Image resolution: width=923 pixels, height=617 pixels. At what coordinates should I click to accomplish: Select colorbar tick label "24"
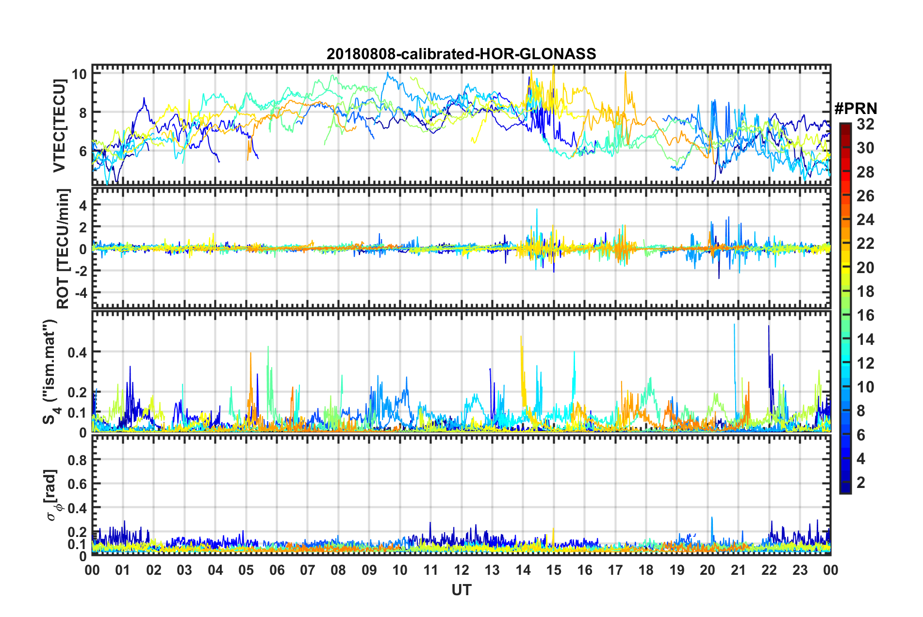pyautogui.click(x=865, y=220)
